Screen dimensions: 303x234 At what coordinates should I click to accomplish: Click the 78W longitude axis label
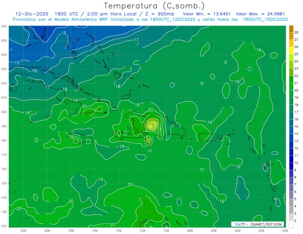tap(71, 230)
